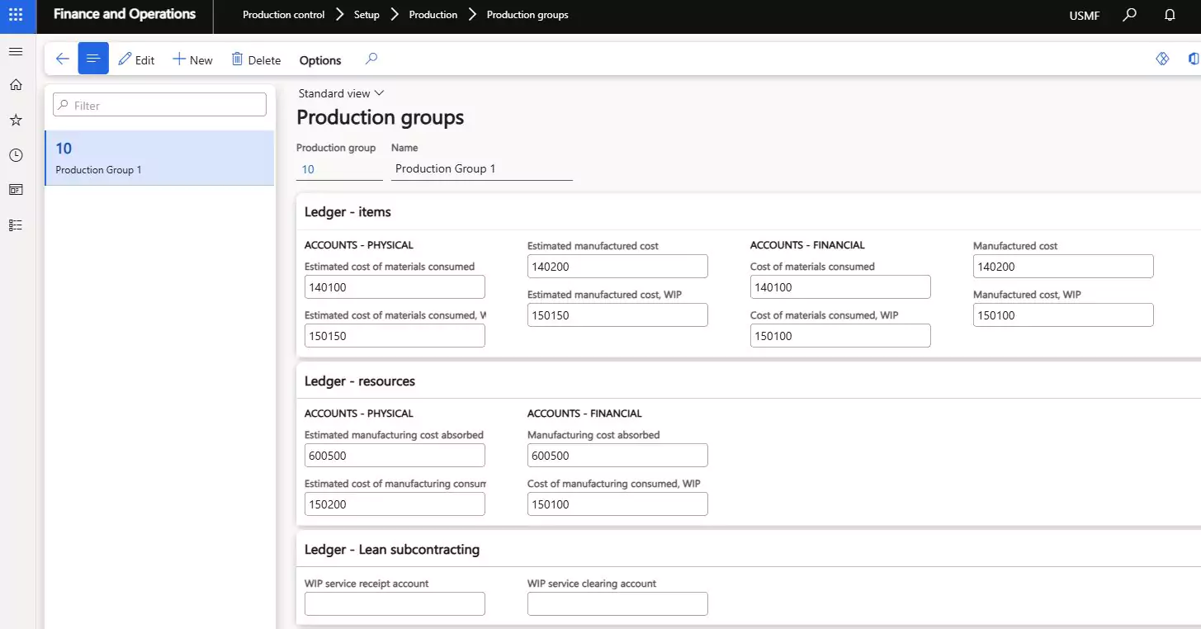
Task: Collapse the Ledger - resources section
Action: pyautogui.click(x=360, y=381)
